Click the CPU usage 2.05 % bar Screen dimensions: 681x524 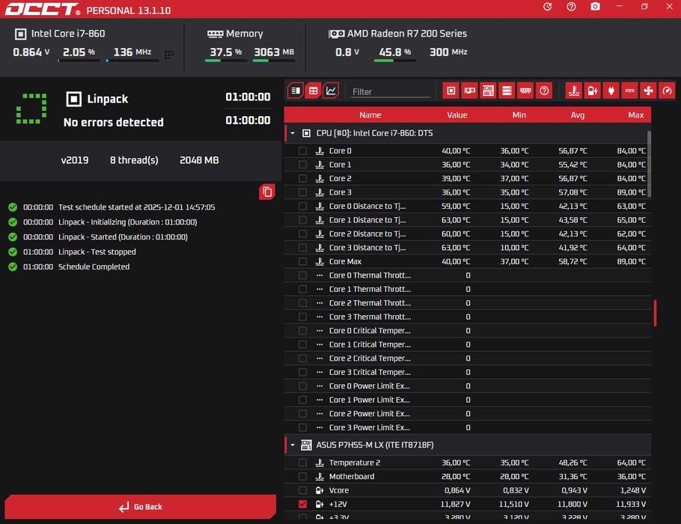(x=79, y=61)
